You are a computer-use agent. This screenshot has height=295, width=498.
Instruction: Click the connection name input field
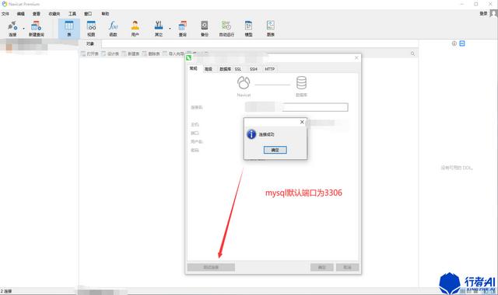296,107
